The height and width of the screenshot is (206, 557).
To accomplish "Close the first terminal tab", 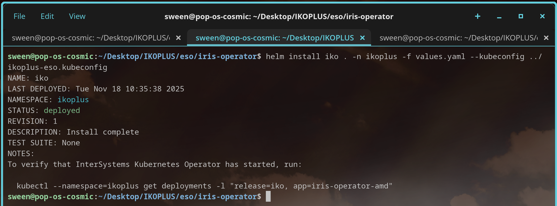I will [178, 38].
